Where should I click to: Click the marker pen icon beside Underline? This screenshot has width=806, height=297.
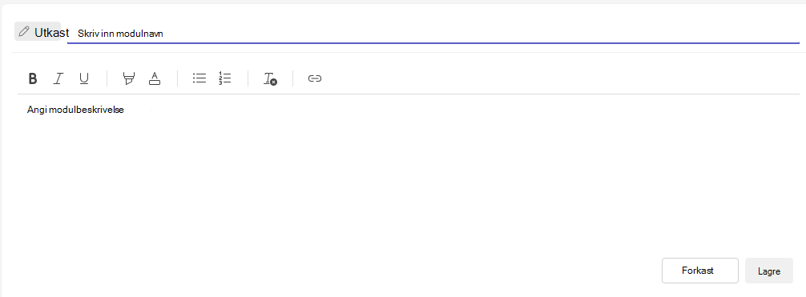click(128, 78)
